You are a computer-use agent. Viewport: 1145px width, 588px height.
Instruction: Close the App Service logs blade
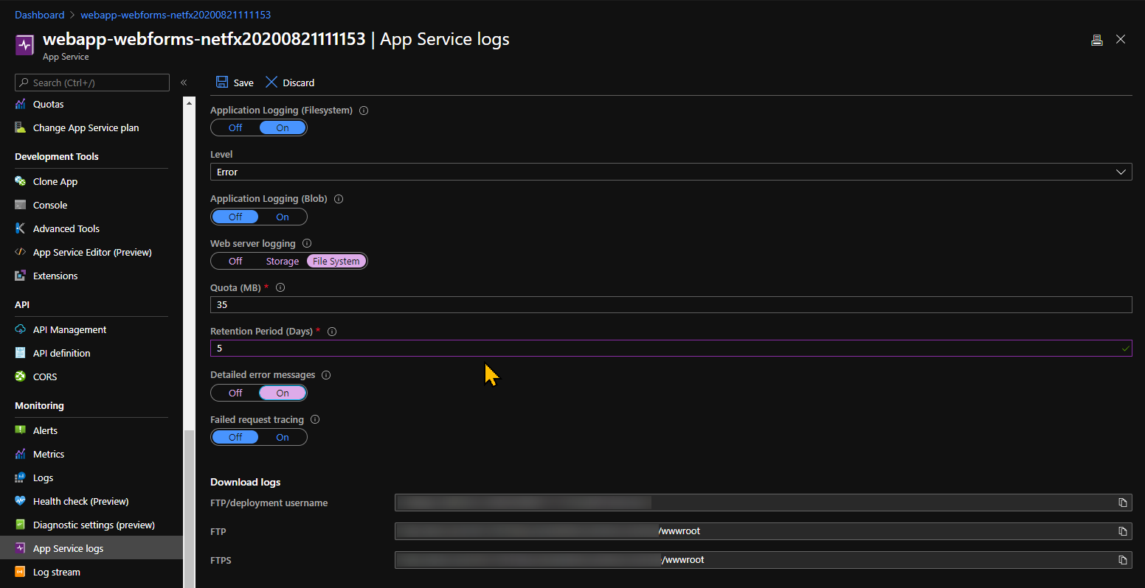click(1121, 39)
